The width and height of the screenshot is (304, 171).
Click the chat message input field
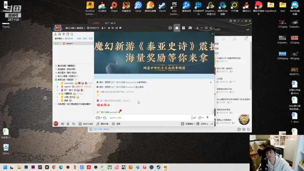coord(150,118)
